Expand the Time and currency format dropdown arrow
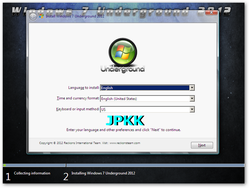Viewport: 249px width, 188px height. click(x=192, y=99)
